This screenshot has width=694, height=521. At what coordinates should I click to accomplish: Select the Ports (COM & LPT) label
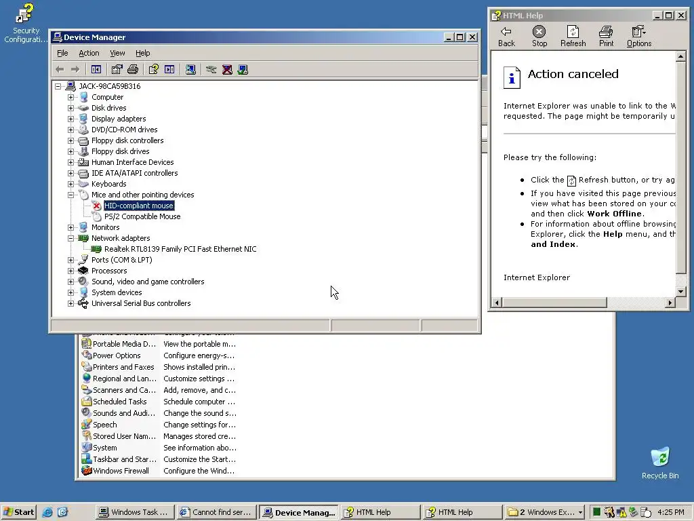click(x=122, y=260)
